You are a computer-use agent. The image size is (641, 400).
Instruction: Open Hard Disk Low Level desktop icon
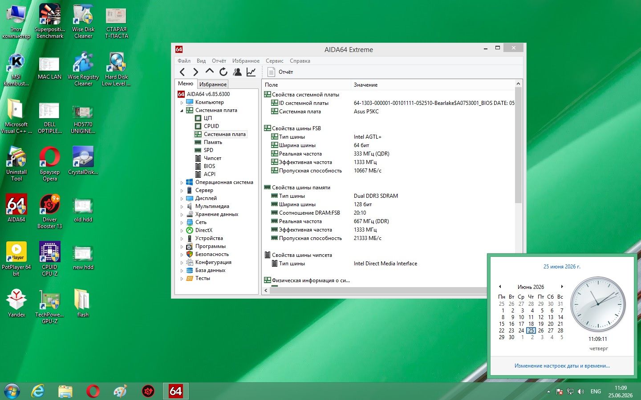coord(116,69)
